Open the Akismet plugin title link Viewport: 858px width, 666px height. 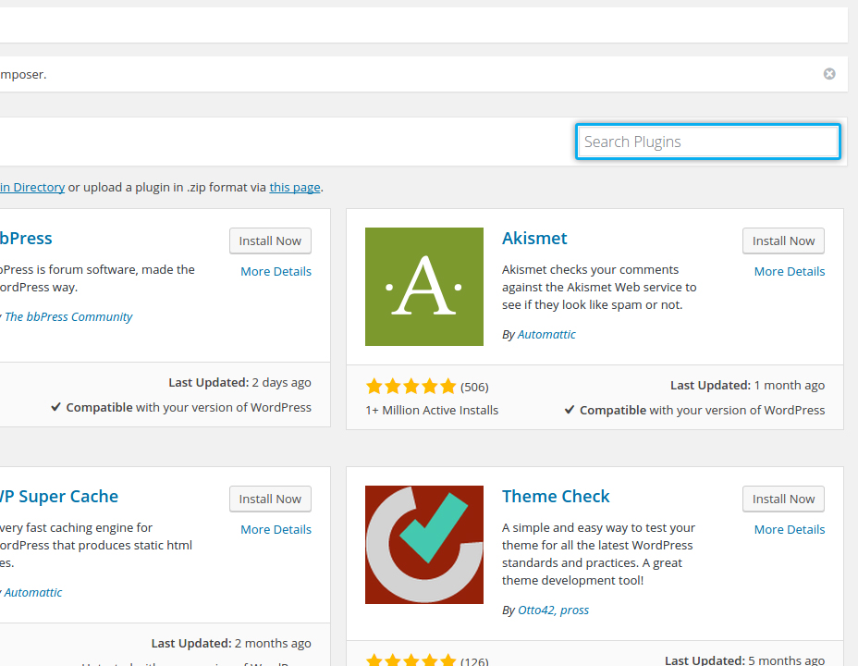(x=534, y=238)
